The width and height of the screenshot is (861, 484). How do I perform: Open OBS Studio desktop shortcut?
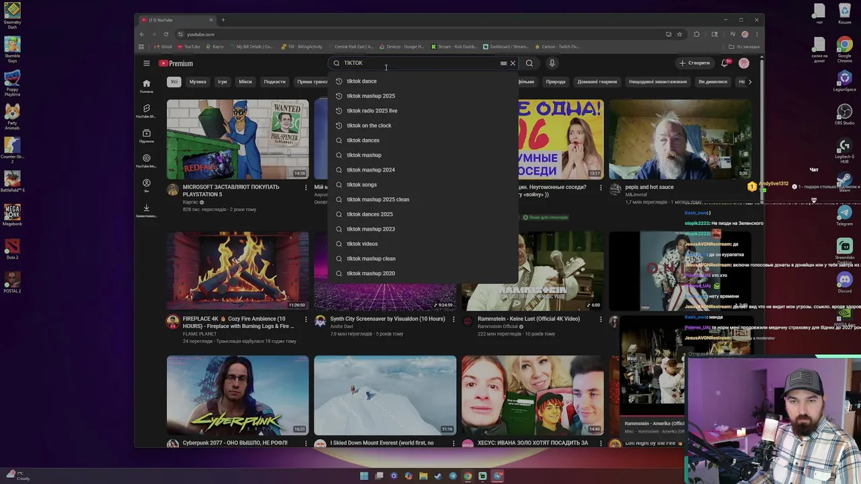pyautogui.click(x=844, y=114)
